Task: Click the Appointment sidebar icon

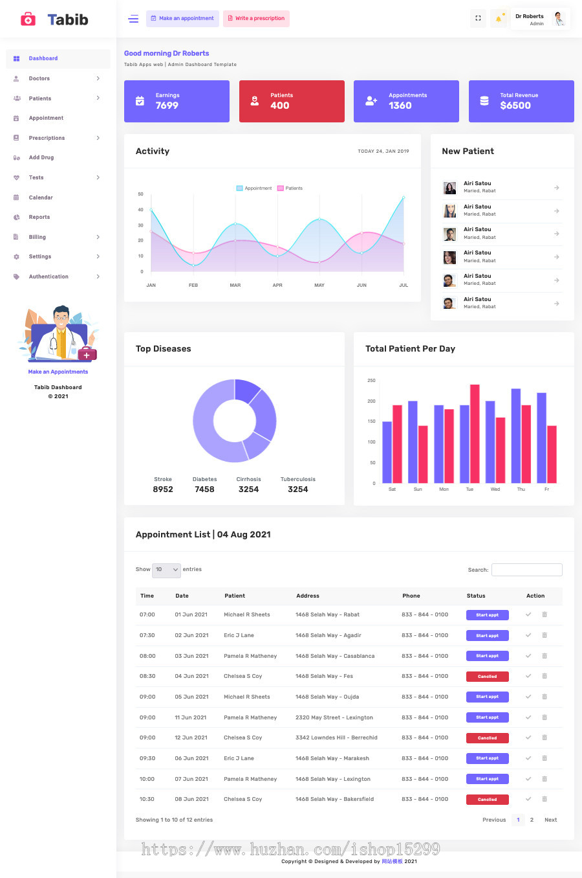Action: click(16, 118)
